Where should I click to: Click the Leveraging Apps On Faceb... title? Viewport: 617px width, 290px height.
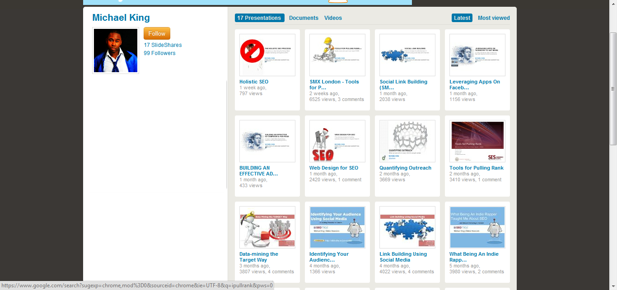(475, 85)
